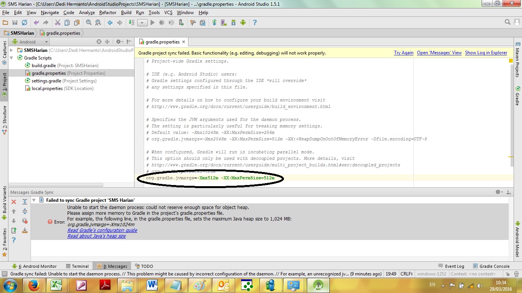This screenshot has height=293, width=522.
Task: Collapse the 'Failed to sync Gradle project' message
Action: [34, 200]
